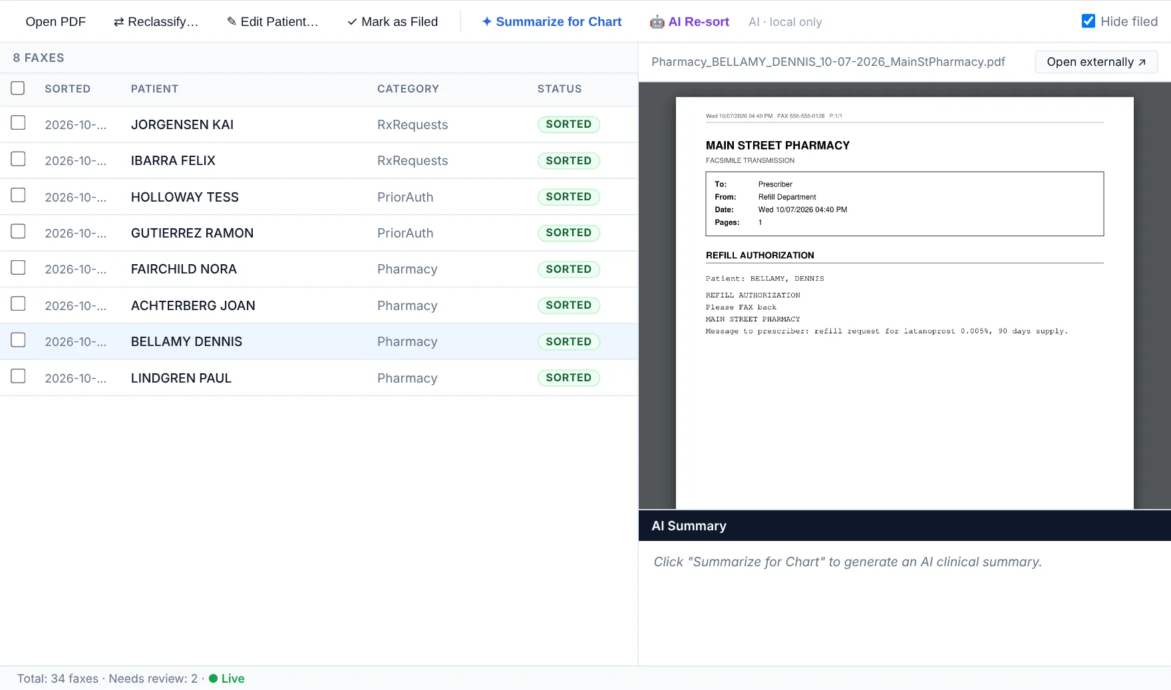
Task: Click the Pharmacy category on ACHTERBERG JOAN row
Action: [407, 305]
